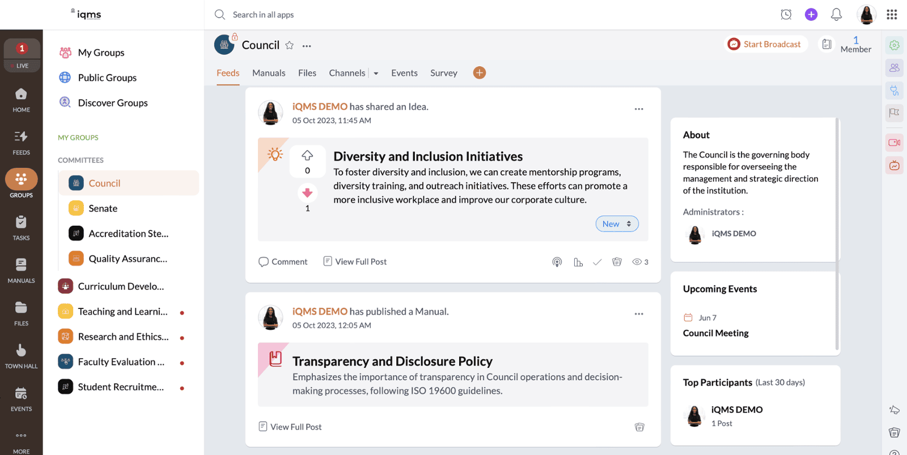Open View Full Post for the idea

(355, 261)
